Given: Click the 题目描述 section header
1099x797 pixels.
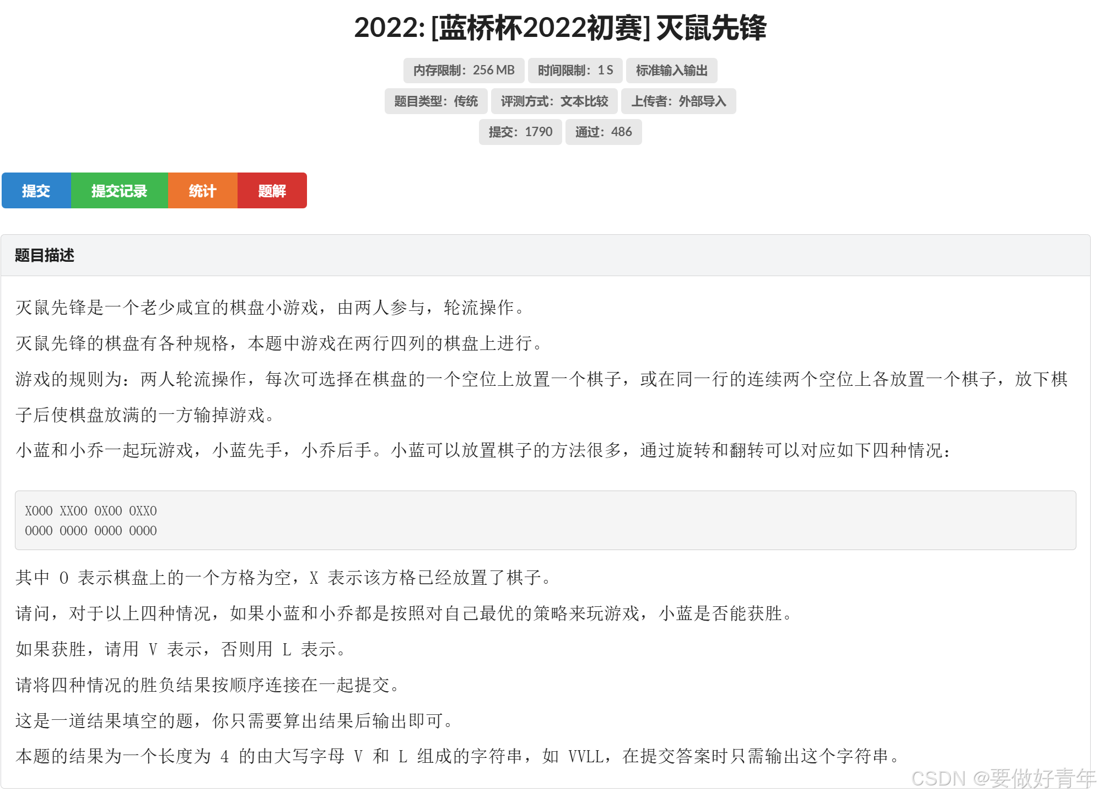Looking at the screenshot, I should 45,255.
